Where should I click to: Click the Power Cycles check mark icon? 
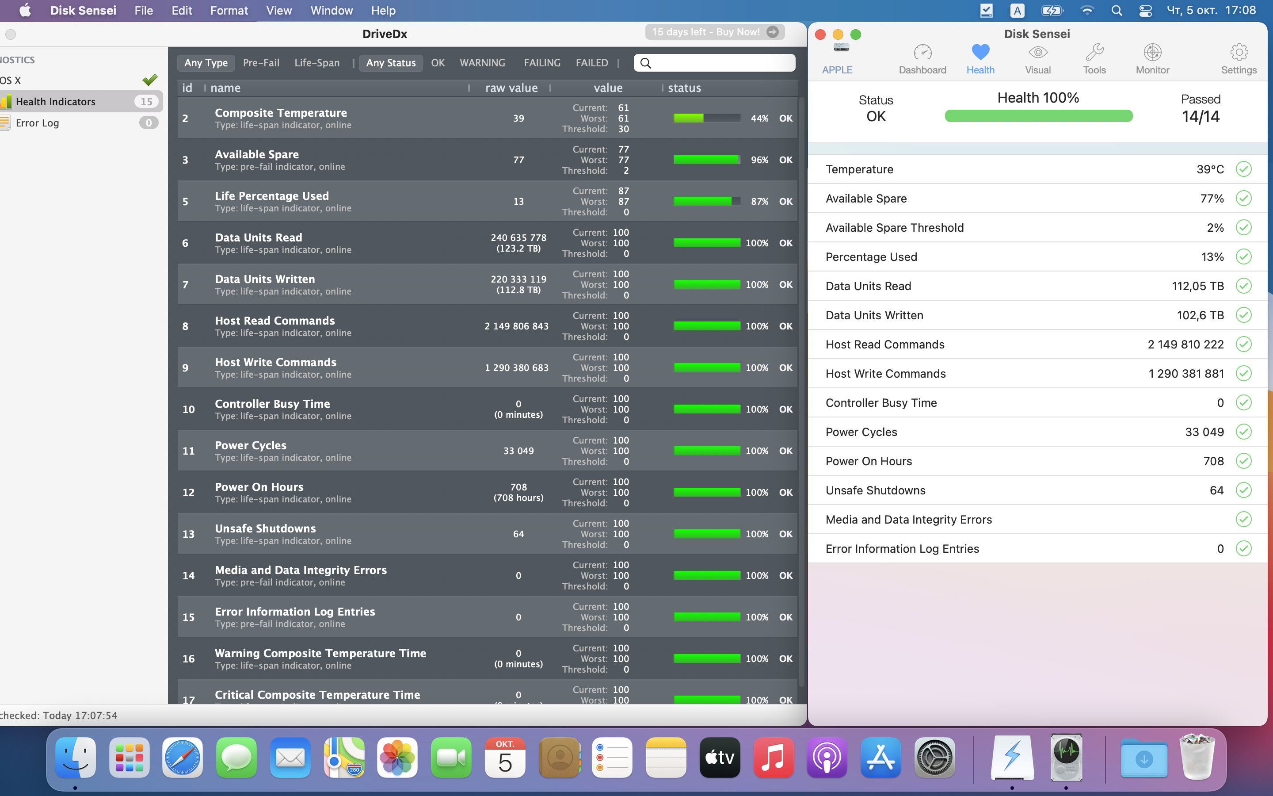(x=1243, y=432)
